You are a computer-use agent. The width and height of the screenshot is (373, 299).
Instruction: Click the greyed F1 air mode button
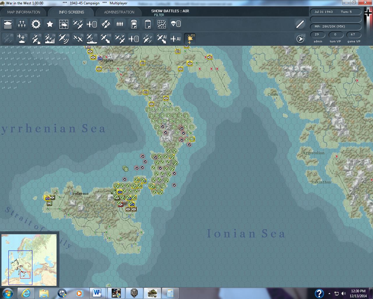(x=8, y=39)
